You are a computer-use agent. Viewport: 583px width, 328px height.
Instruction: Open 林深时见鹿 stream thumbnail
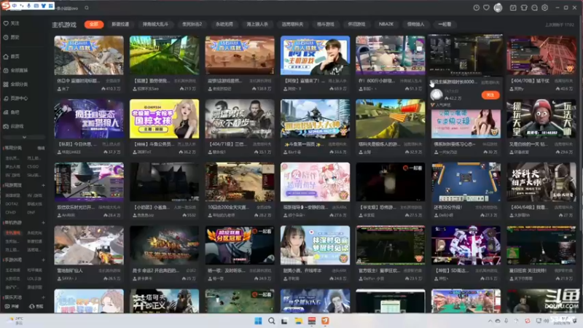[316, 246]
